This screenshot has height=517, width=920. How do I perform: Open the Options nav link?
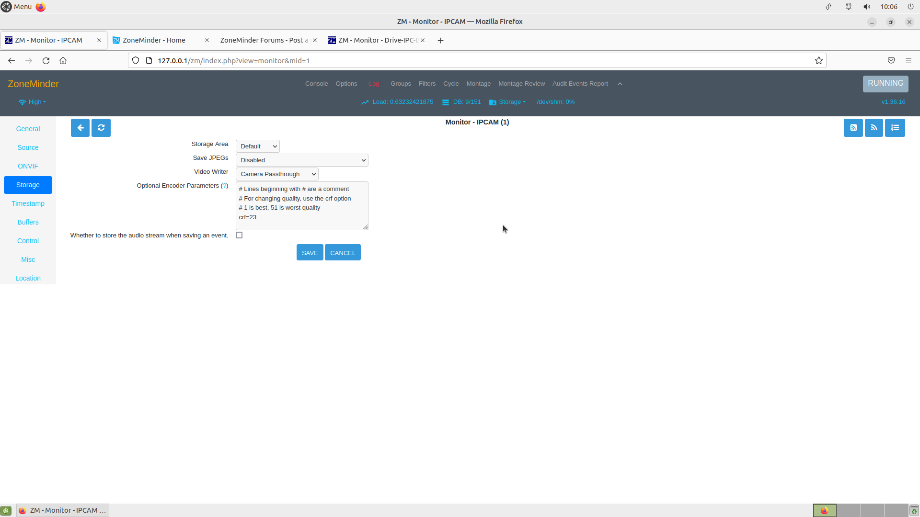tap(346, 84)
